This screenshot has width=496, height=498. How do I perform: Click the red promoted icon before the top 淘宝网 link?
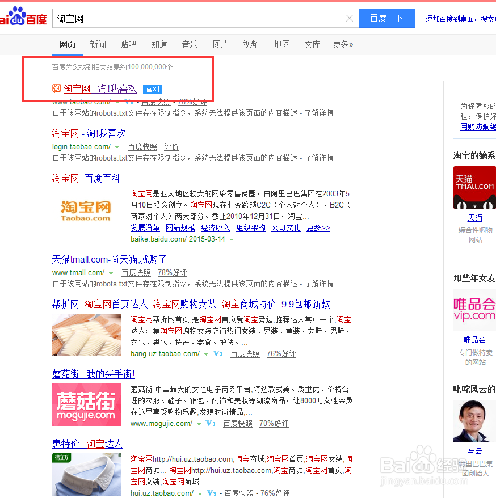(x=56, y=88)
